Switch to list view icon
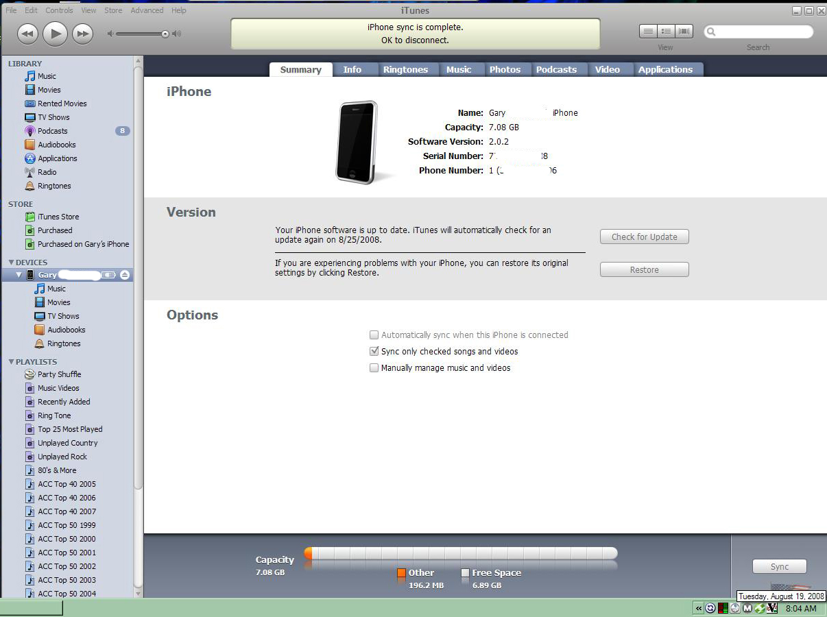Viewport: 827px width, 617px height. pos(648,32)
